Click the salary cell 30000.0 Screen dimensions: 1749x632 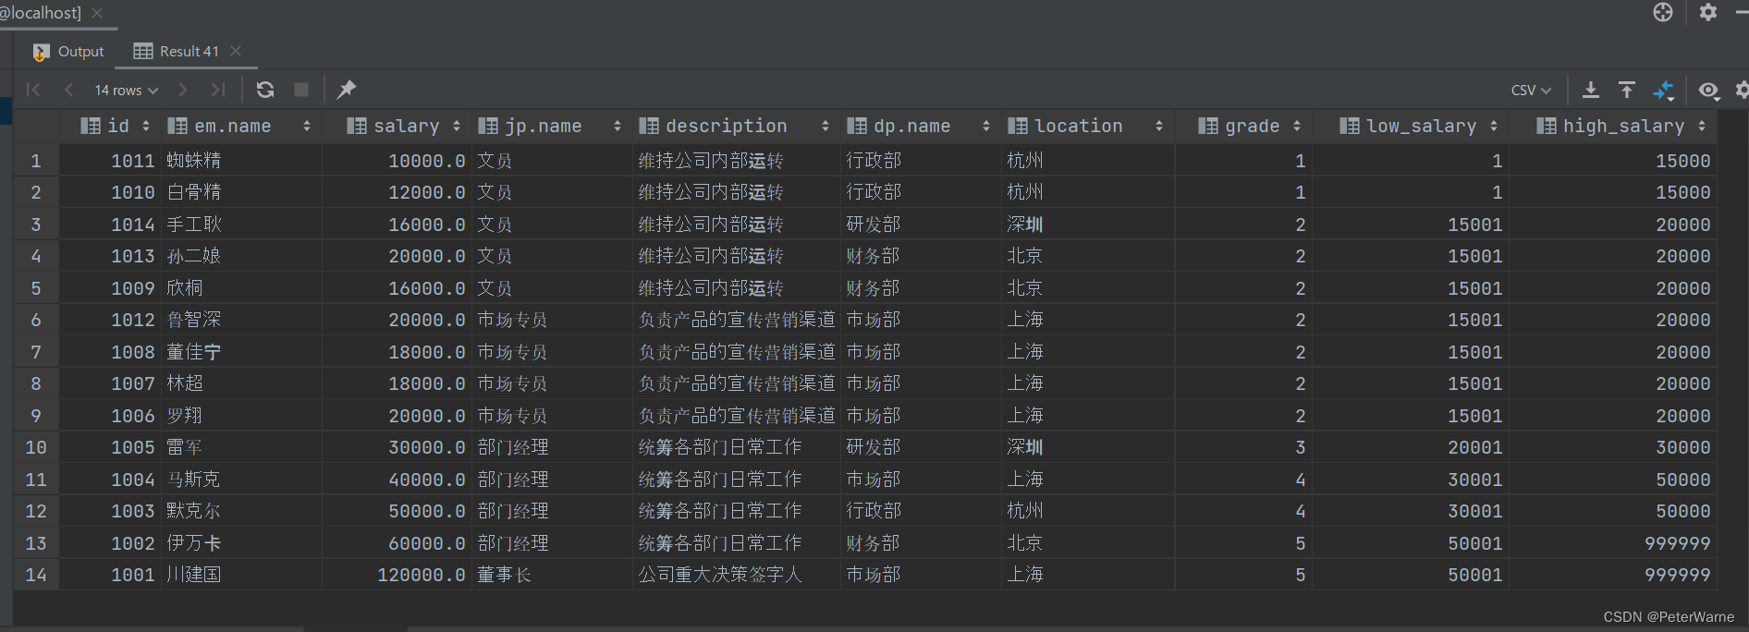coord(396,447)
